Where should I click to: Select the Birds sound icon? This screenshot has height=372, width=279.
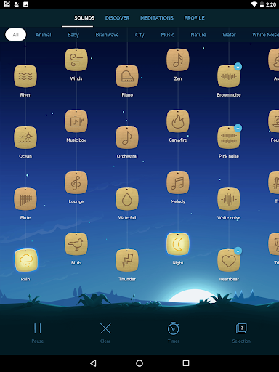tap(76, 244)
